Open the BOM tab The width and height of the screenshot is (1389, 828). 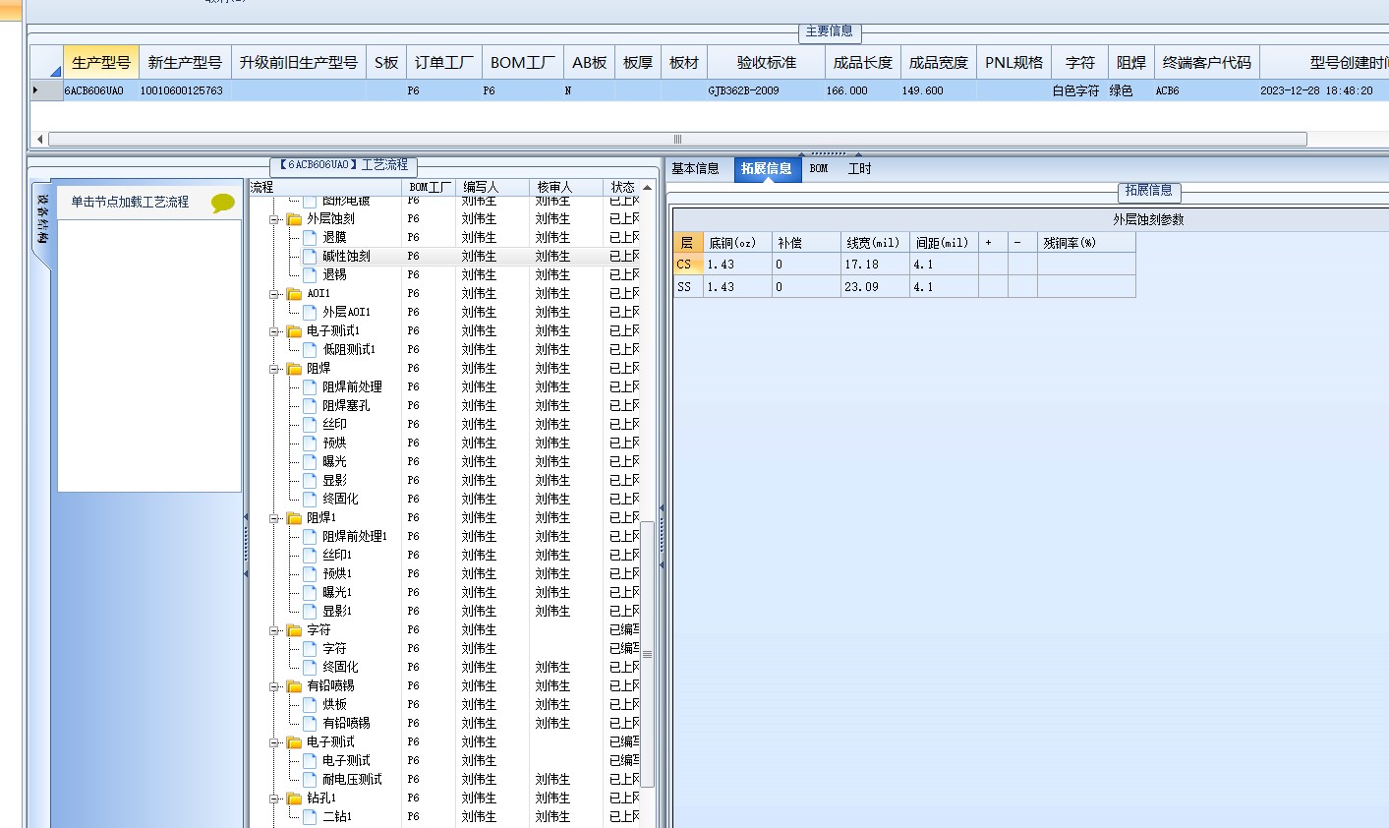[x=819, y=169]
